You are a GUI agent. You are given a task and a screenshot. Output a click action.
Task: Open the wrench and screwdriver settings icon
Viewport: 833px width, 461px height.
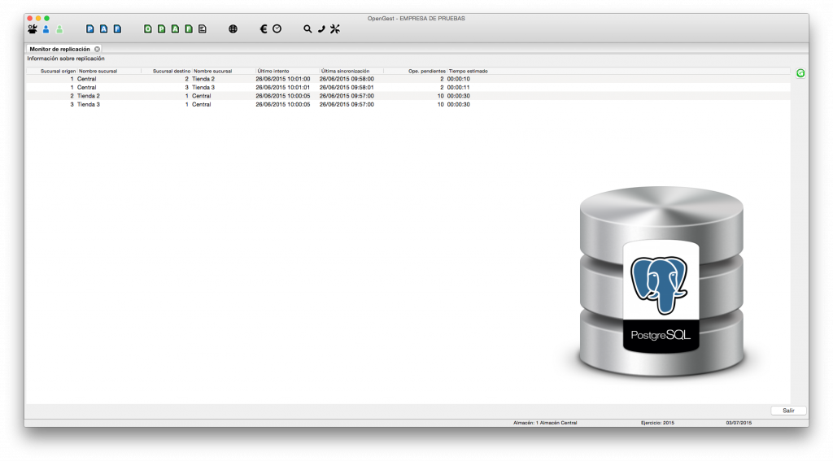tap(335, 29)
